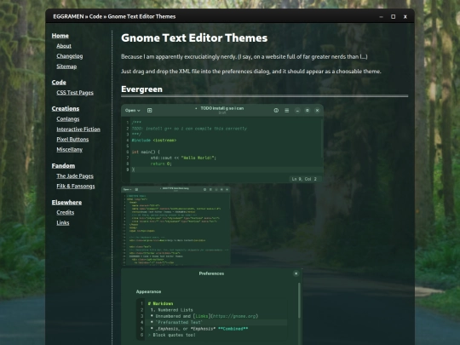Click the "#include <iostream>" code line
The width and height of the screenshot is (460, 345).
point(154,141)
